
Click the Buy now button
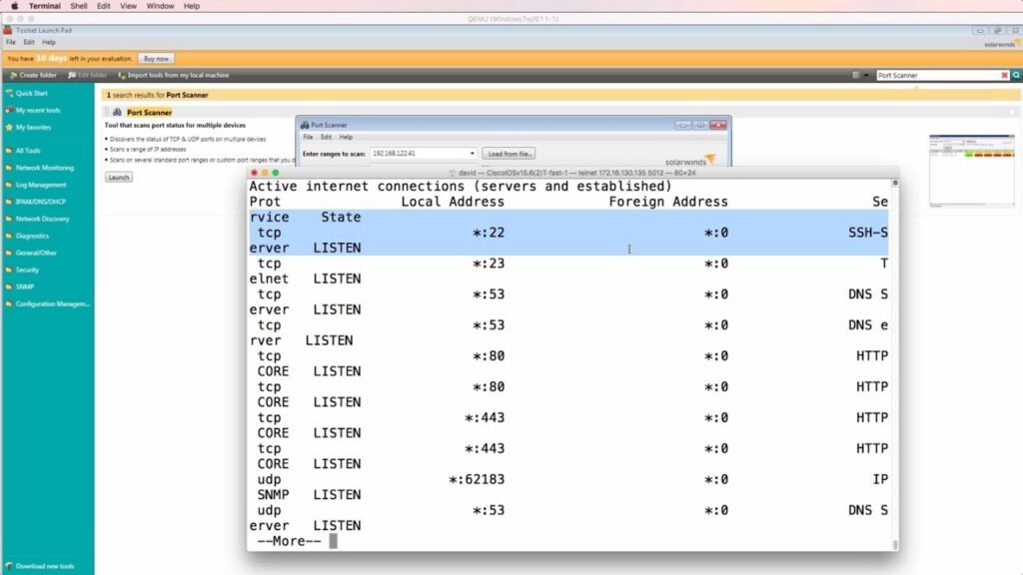coord(155,58)
